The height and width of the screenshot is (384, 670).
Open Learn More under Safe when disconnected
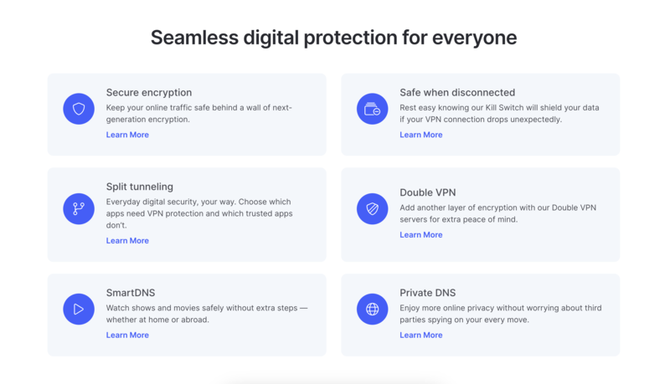[x=421, y=135]
